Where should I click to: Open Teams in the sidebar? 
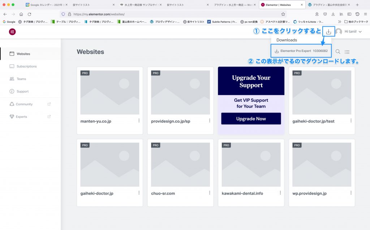click(21, 79)
